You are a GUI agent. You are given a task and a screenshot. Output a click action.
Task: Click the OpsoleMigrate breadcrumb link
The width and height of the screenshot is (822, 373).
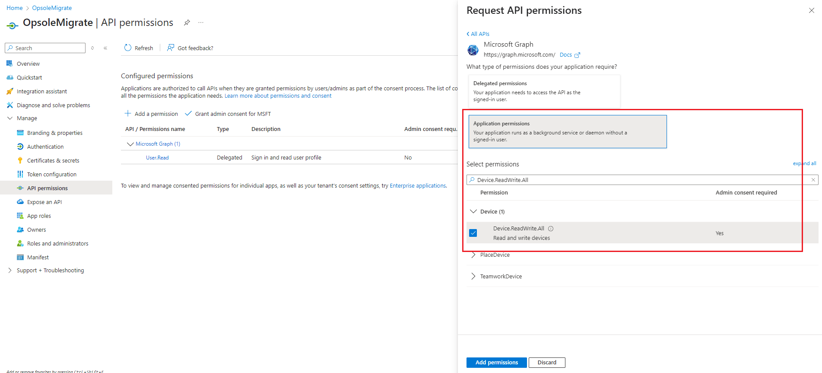pos(52,8)
